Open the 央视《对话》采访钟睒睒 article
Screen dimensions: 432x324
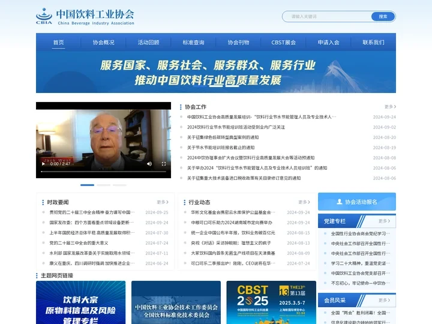[231, 243]
